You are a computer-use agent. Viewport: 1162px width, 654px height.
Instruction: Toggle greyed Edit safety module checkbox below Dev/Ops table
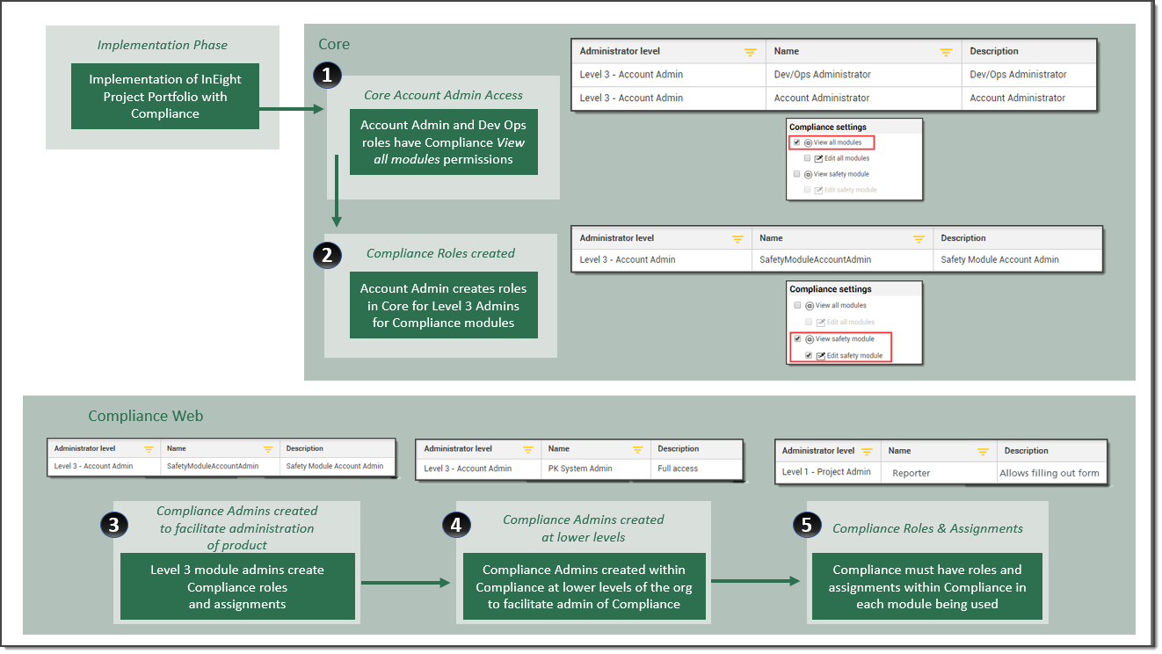tap(808, 190)
